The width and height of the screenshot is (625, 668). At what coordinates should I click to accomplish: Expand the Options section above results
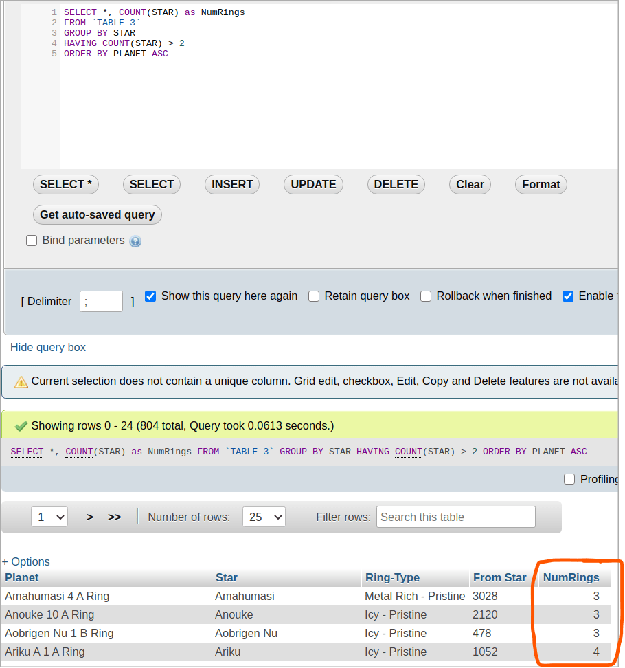(x=26, y=561)
